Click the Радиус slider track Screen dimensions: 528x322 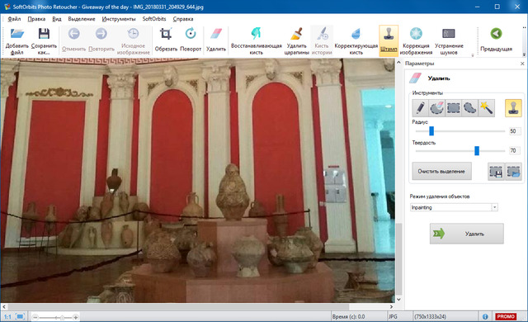point(460,131)
